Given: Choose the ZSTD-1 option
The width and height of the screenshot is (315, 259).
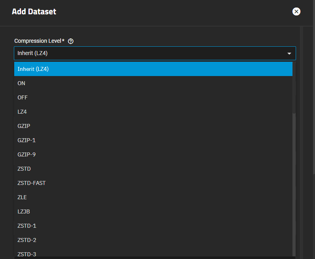Looking at the screenshot, I should (153, 226).
